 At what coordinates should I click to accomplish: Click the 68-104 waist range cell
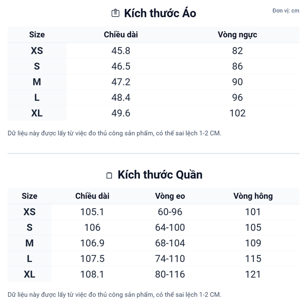(170, 243)
